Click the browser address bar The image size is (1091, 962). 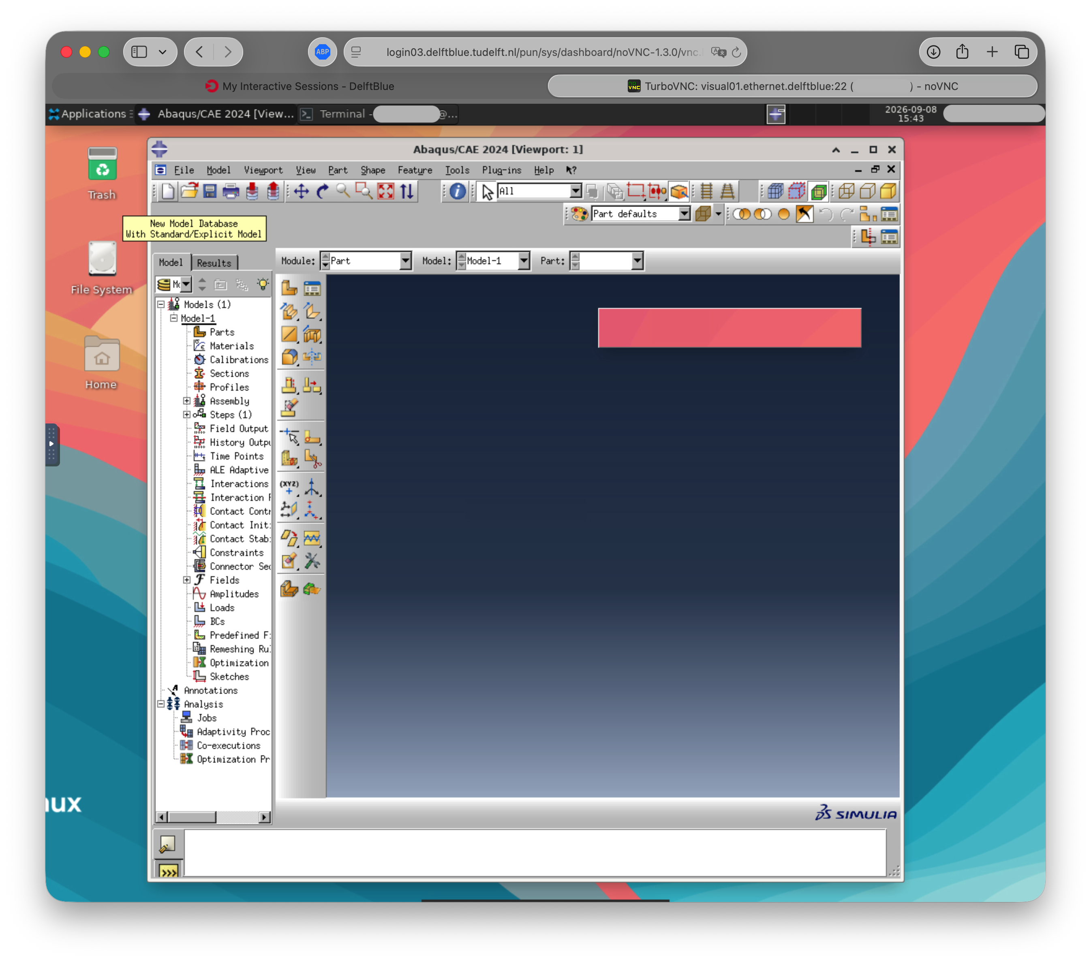point(545,52)
